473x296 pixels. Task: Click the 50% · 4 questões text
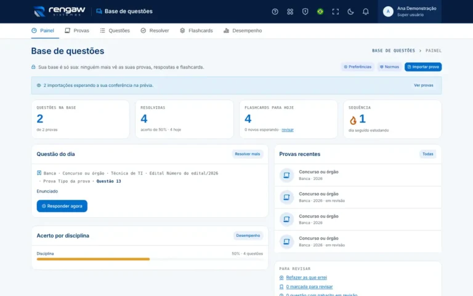point(247,253)
